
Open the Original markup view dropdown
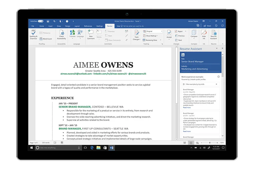(154, 31)
